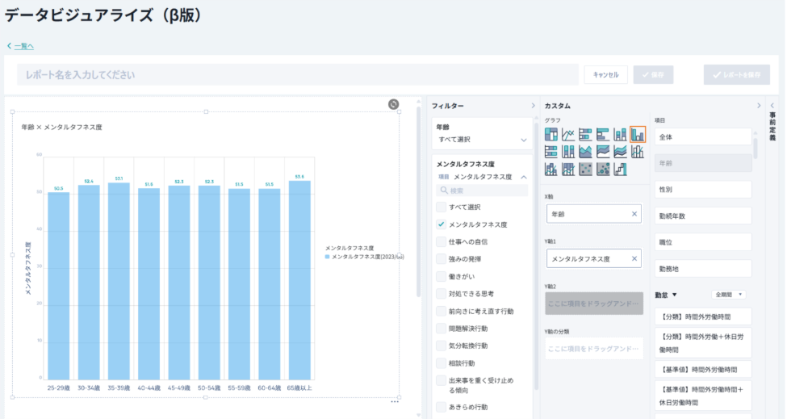Select the area chart with peaks

click(x=585, y=152)
